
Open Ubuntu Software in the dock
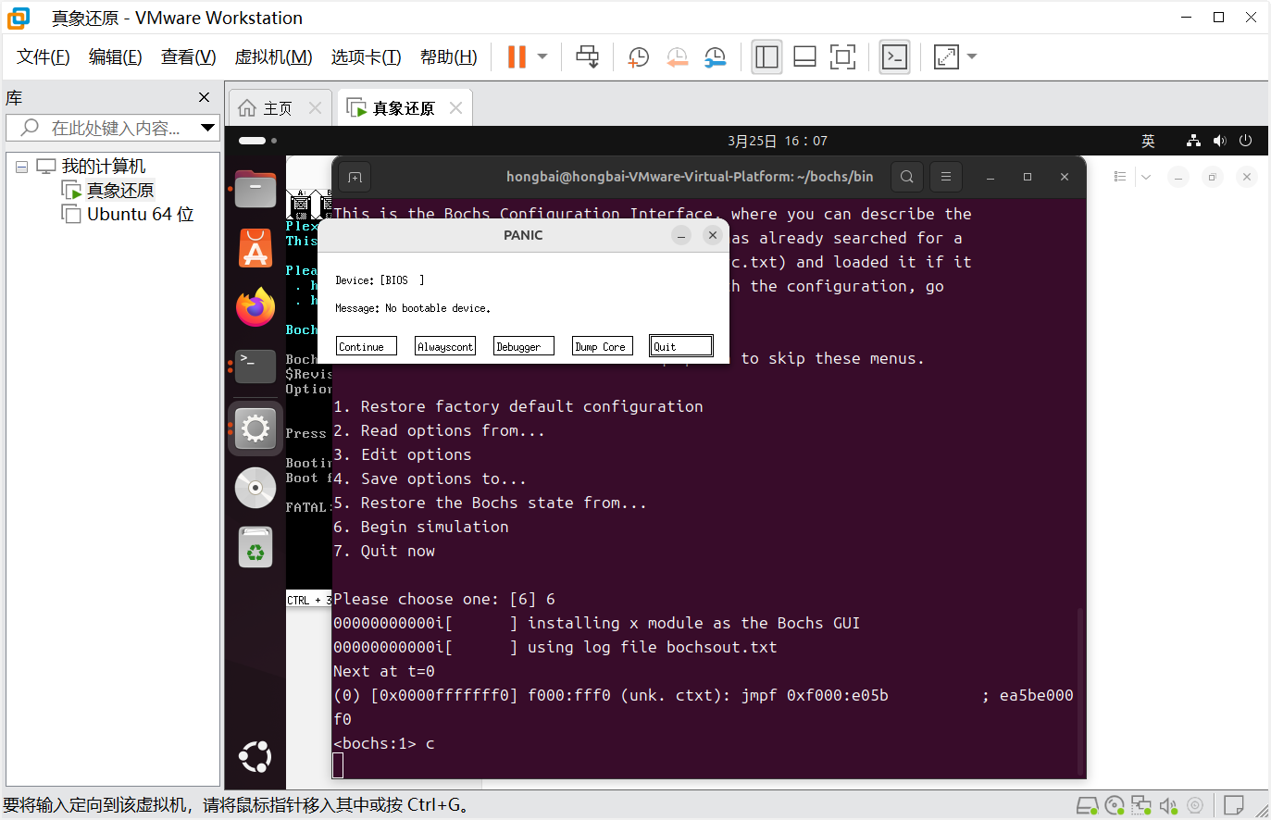[x=255, y=249]
